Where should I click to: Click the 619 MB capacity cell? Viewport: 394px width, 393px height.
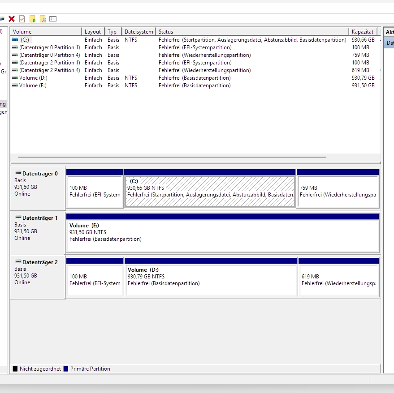click(x=360, y=70)
